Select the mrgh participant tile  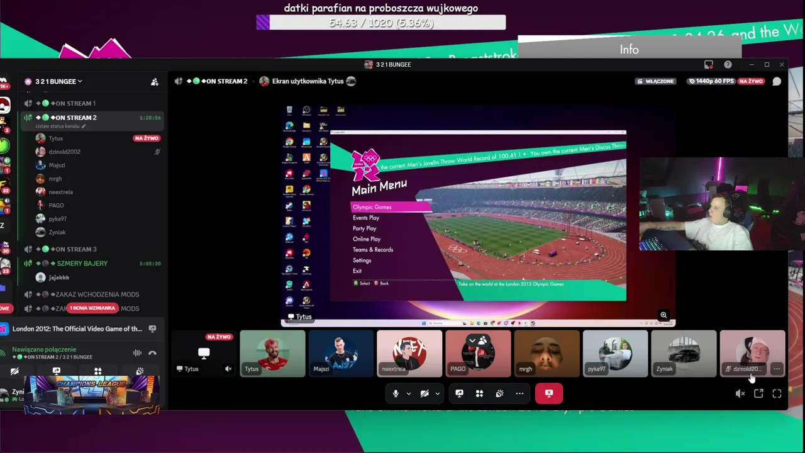547,354
